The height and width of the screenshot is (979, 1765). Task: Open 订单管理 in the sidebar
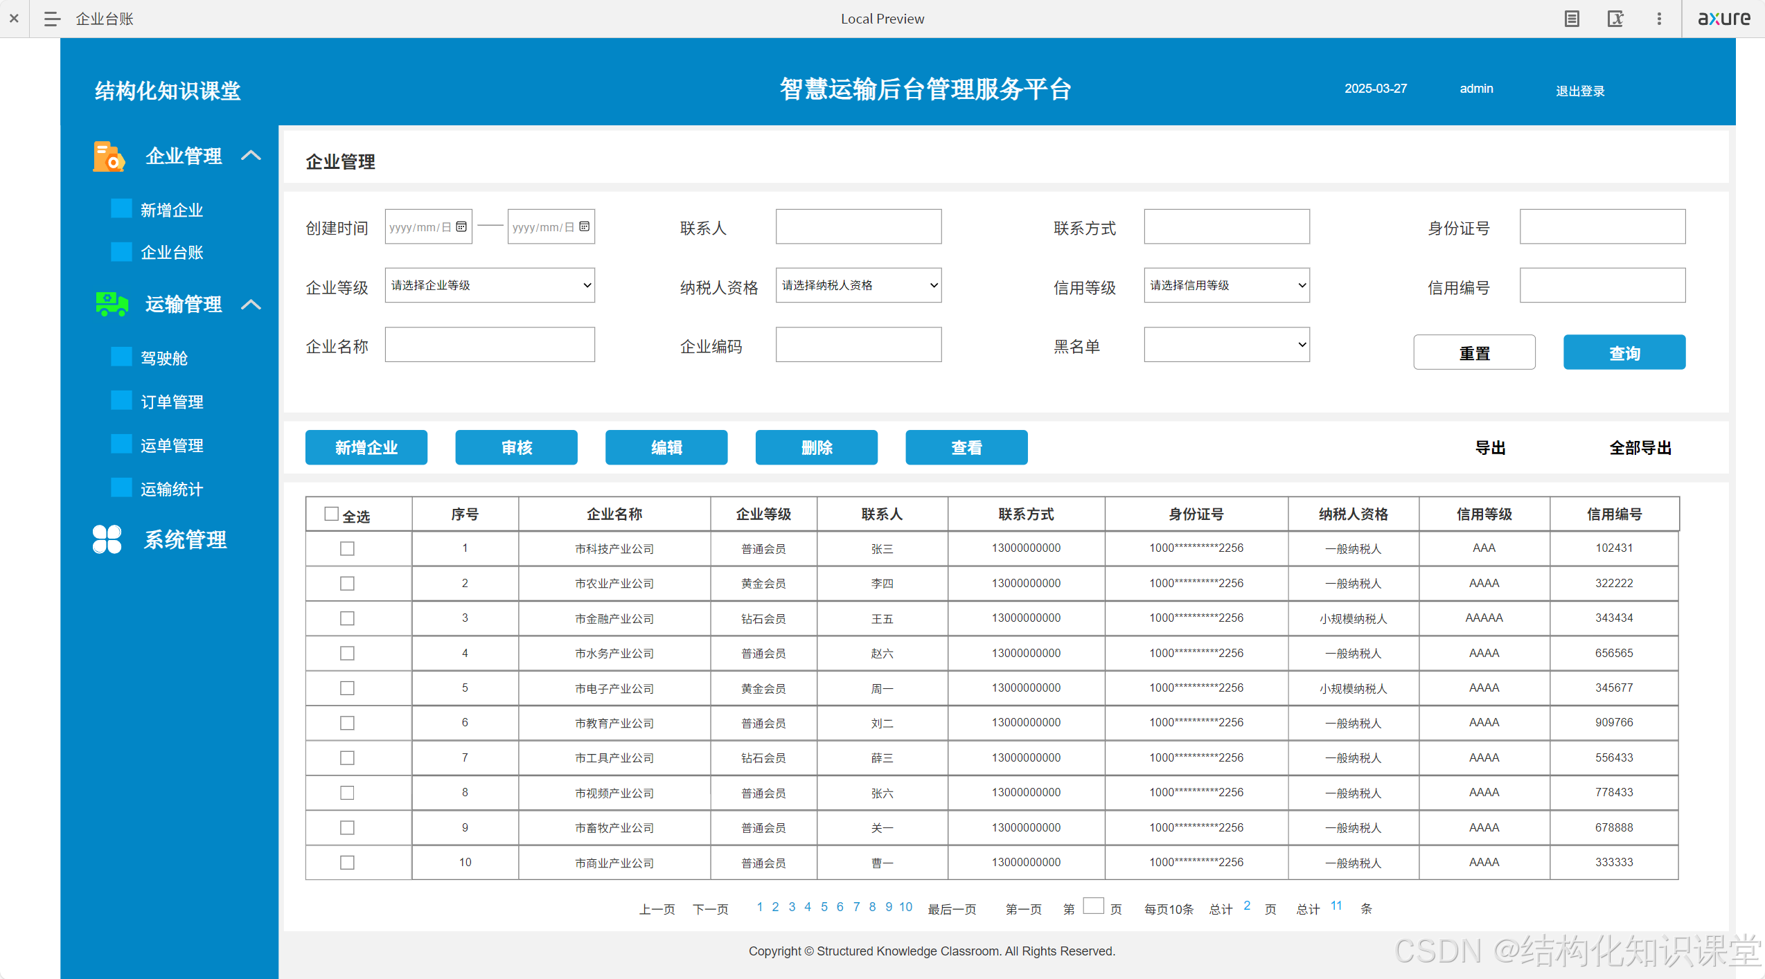click(172, 402)
